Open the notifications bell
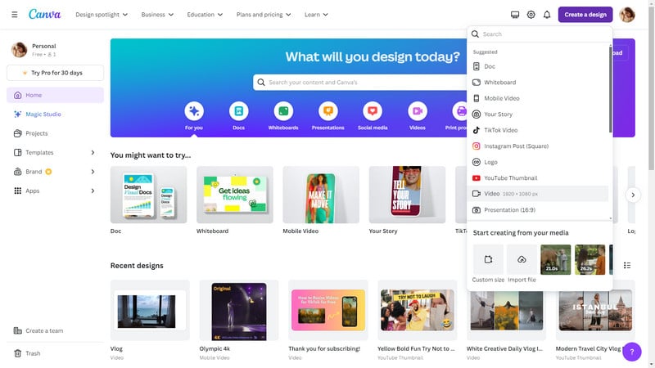Screen dimensions: 655x368 point(547,15)
